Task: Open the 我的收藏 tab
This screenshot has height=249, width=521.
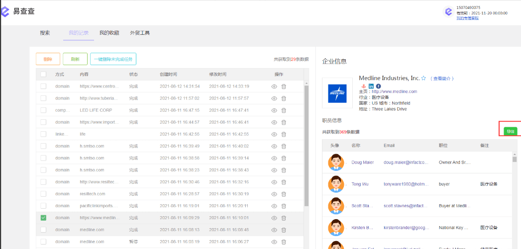Action: tap(109, 33)
